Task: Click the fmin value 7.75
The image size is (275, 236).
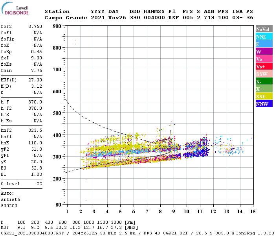Action: 37,70
